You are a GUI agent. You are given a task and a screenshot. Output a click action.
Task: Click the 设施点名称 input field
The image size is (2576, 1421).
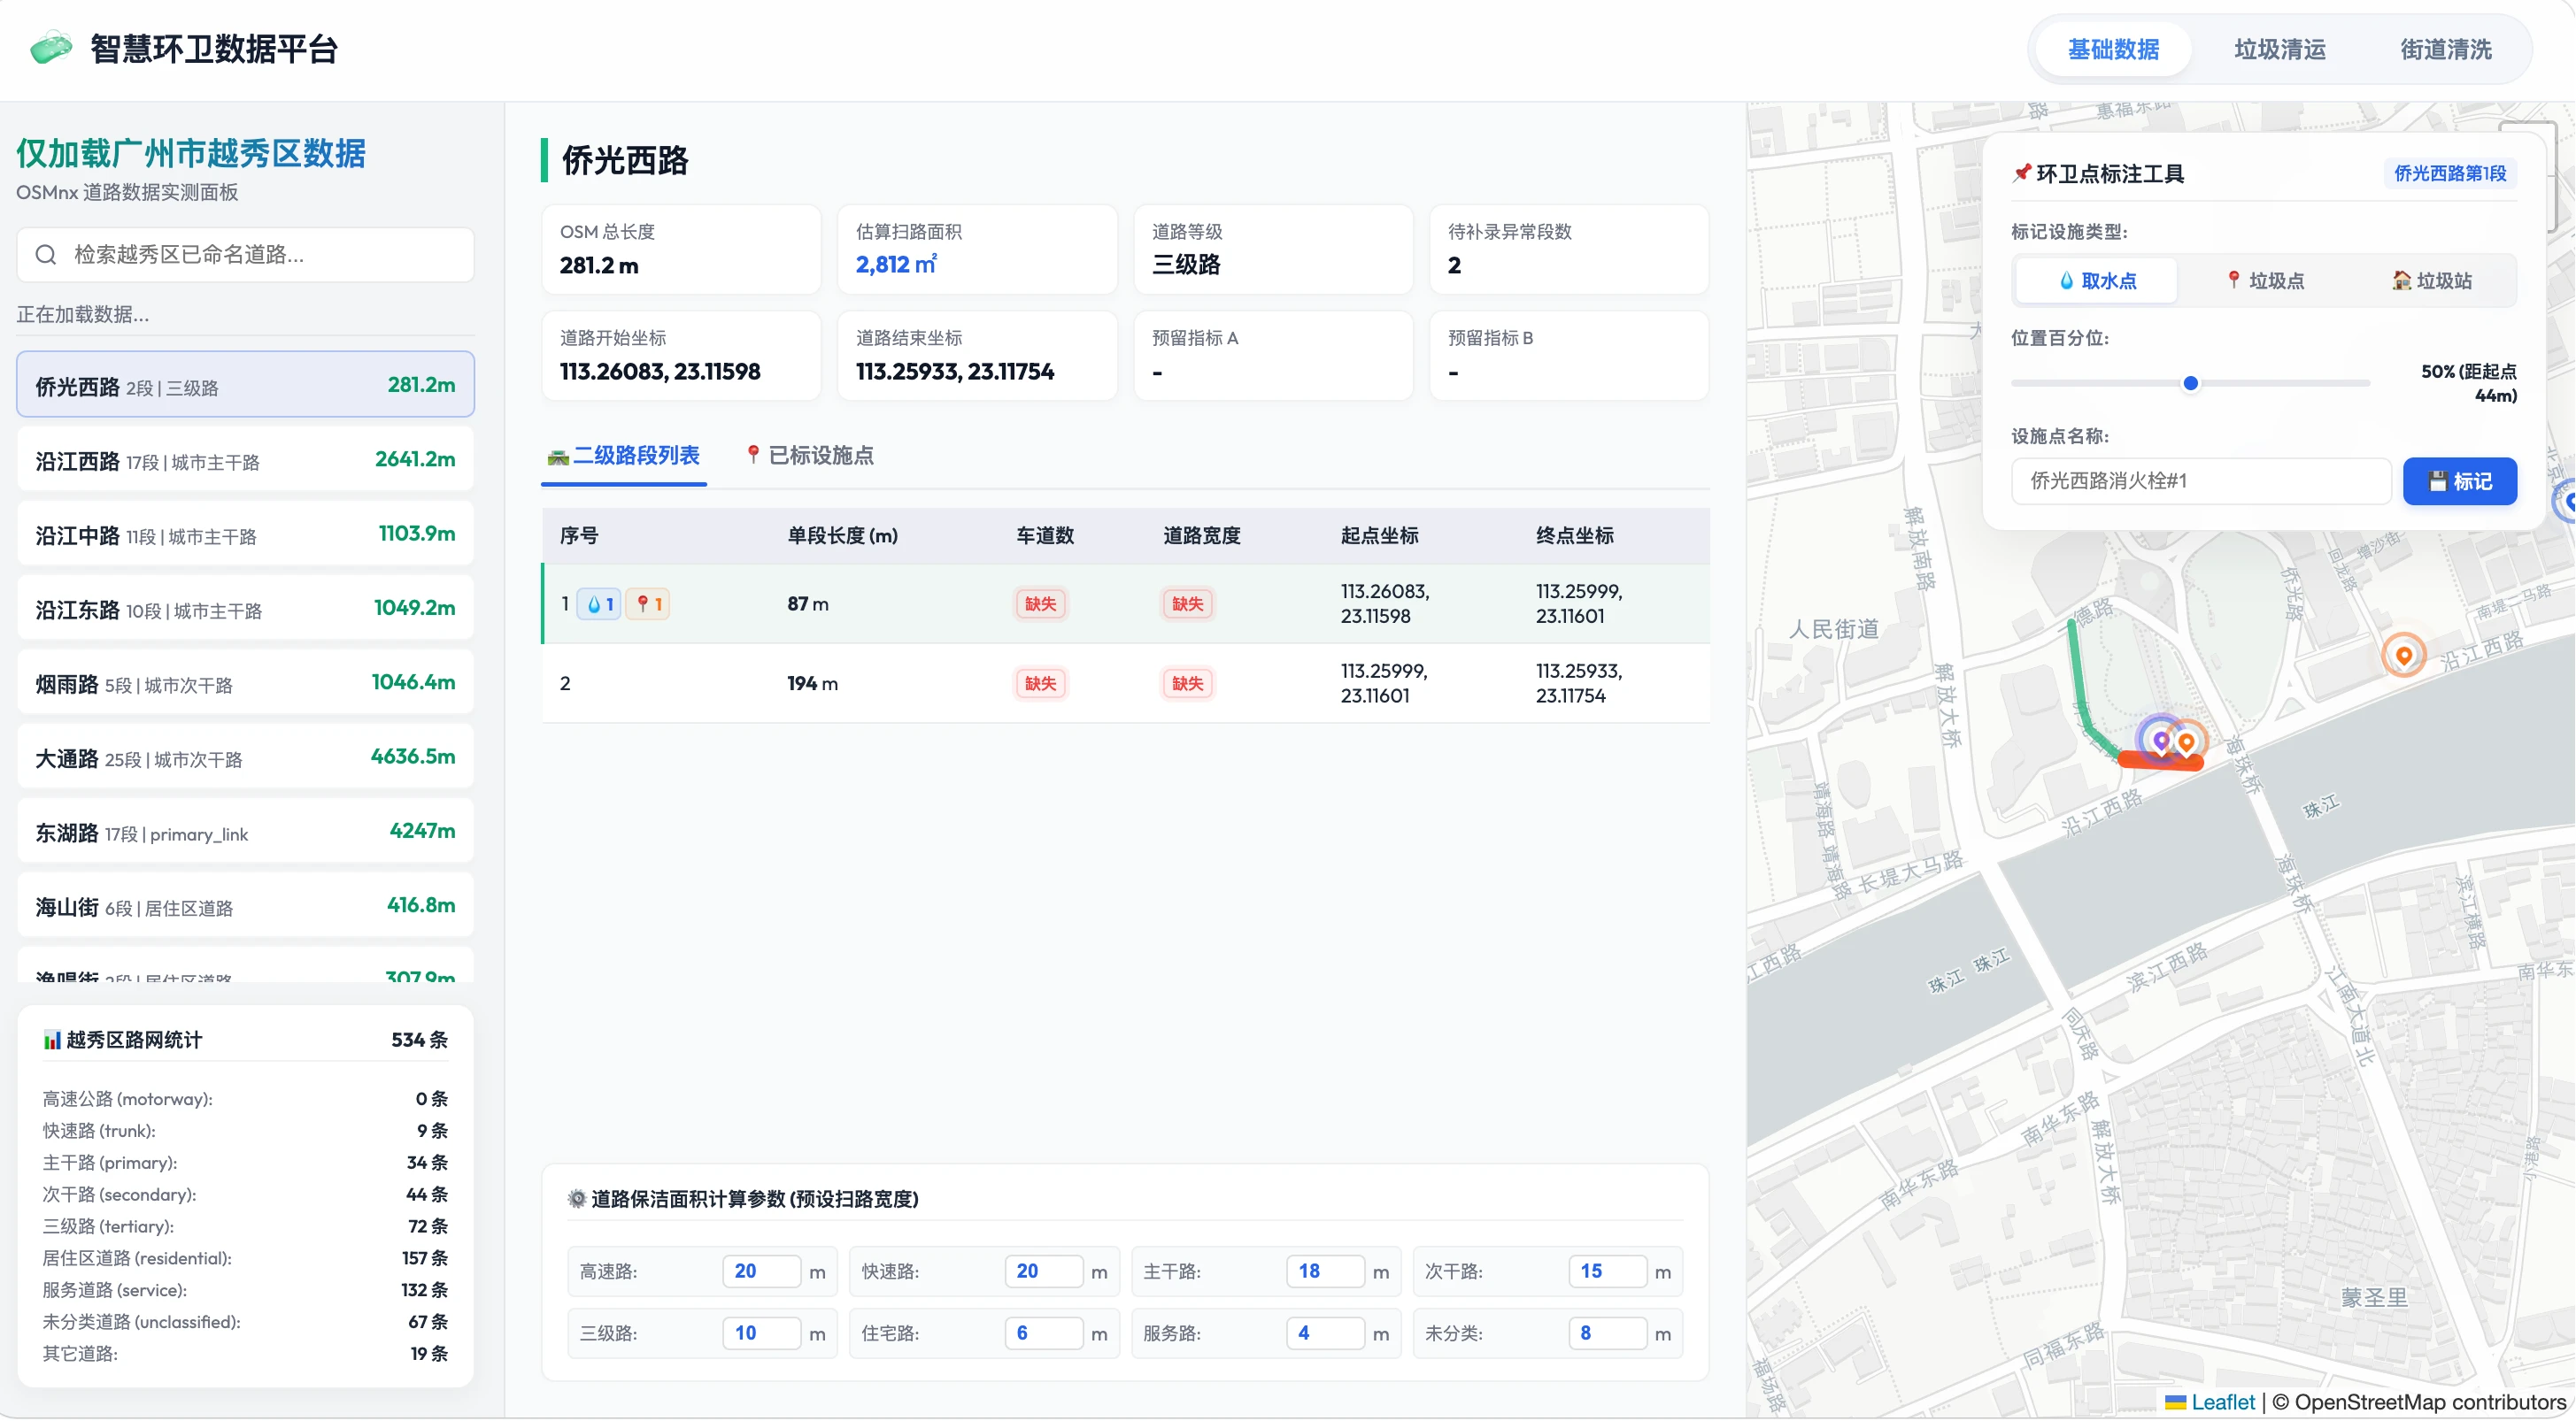pyautogui.click(x=2201, y=481)
